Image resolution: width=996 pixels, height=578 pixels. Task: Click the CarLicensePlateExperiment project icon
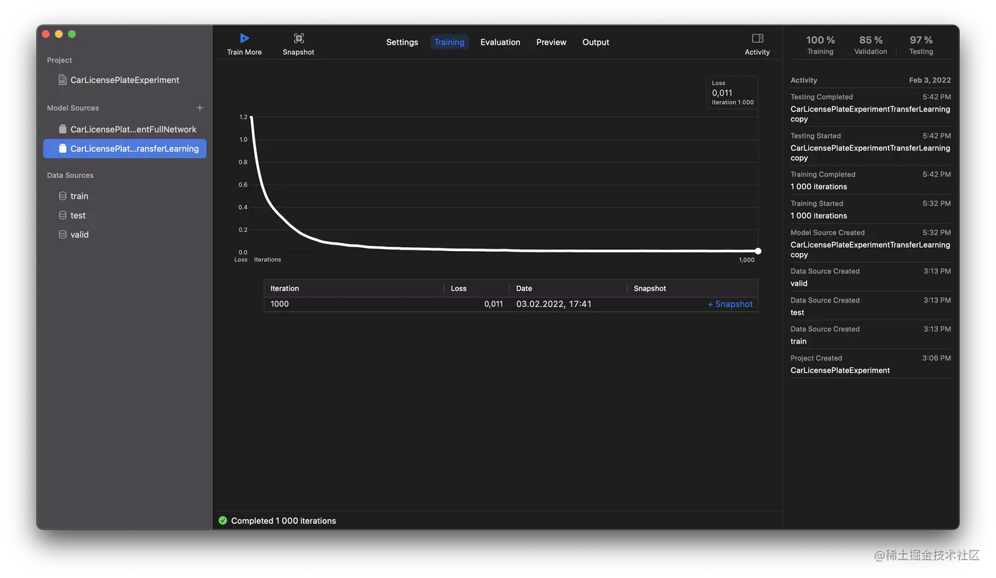coord(62,79)
